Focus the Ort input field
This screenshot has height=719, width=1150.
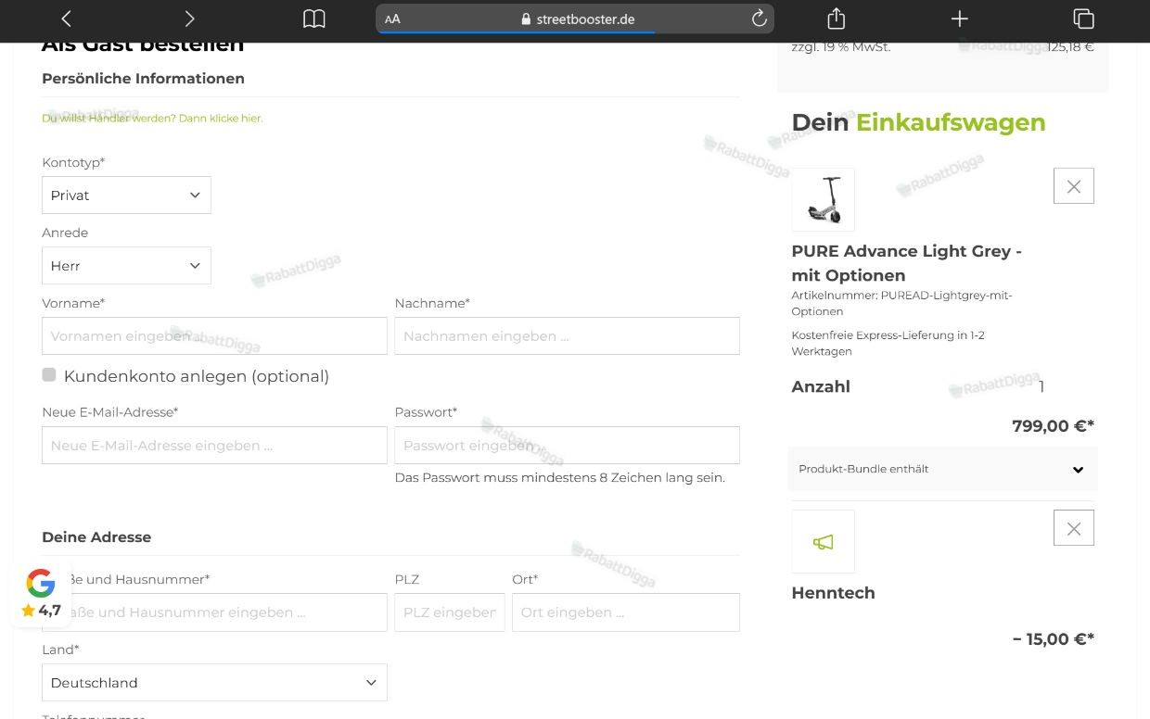(x=626, y=612)
